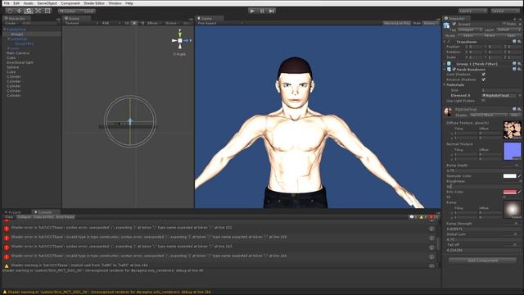Click the Rim Color pink swatch
This screenshot has width=524, height=295.
(x=509, y=192)
